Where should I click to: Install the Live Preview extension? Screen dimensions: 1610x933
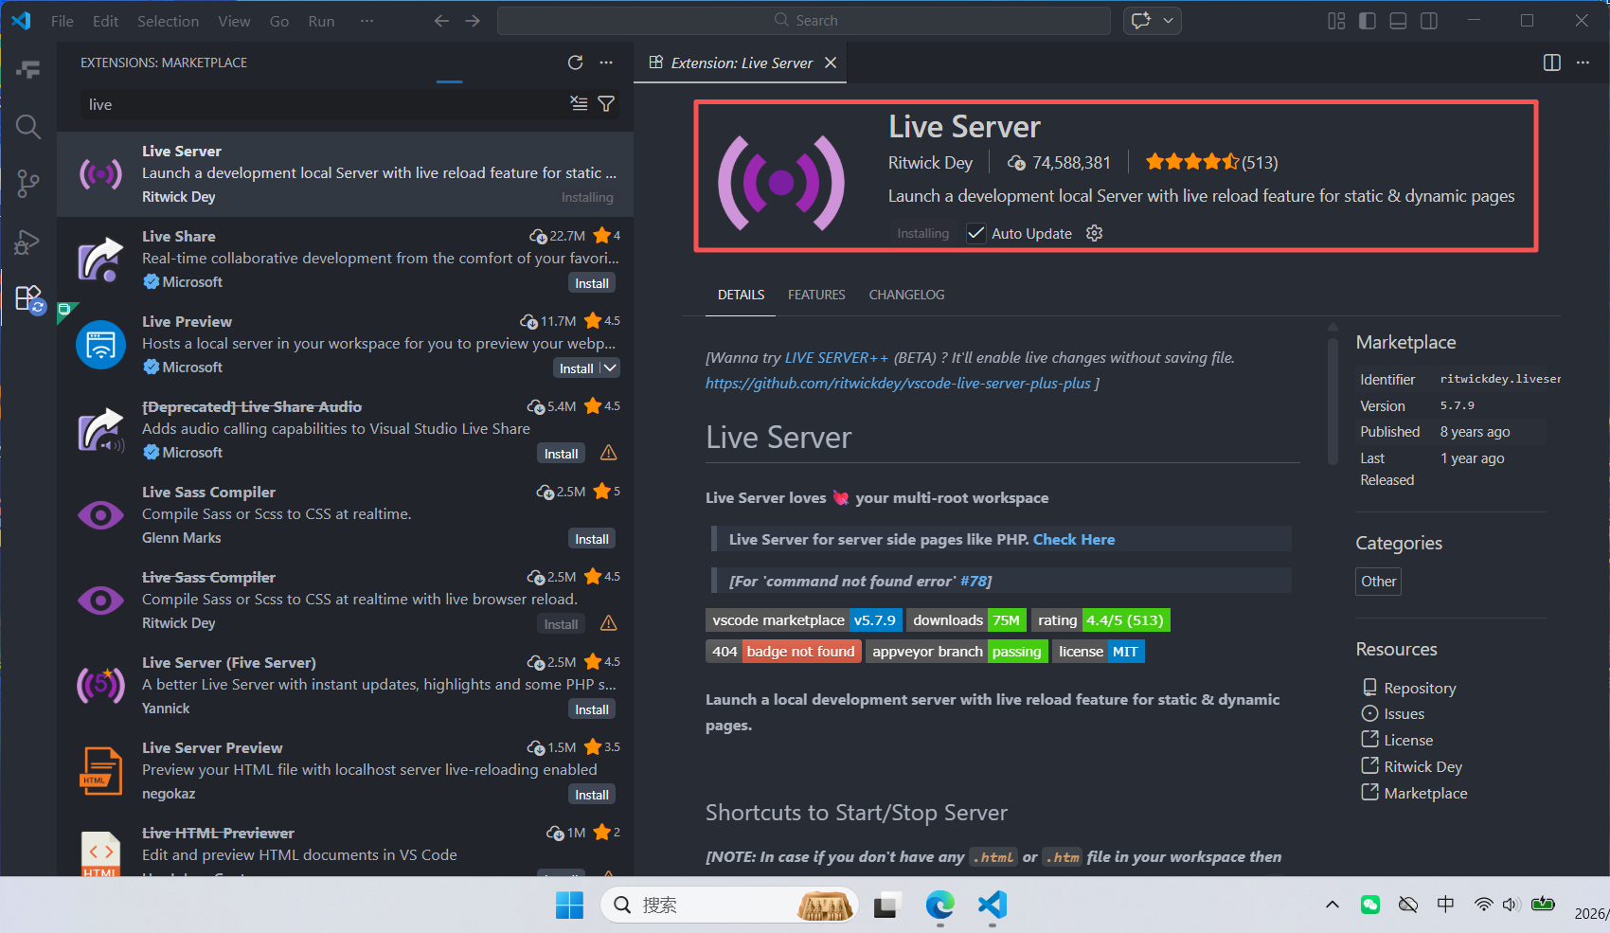(576, 368)
